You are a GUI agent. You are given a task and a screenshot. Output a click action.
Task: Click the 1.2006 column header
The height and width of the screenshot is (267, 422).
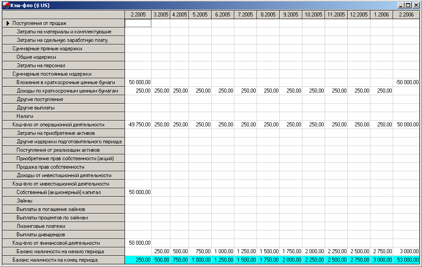click(382, 15)
